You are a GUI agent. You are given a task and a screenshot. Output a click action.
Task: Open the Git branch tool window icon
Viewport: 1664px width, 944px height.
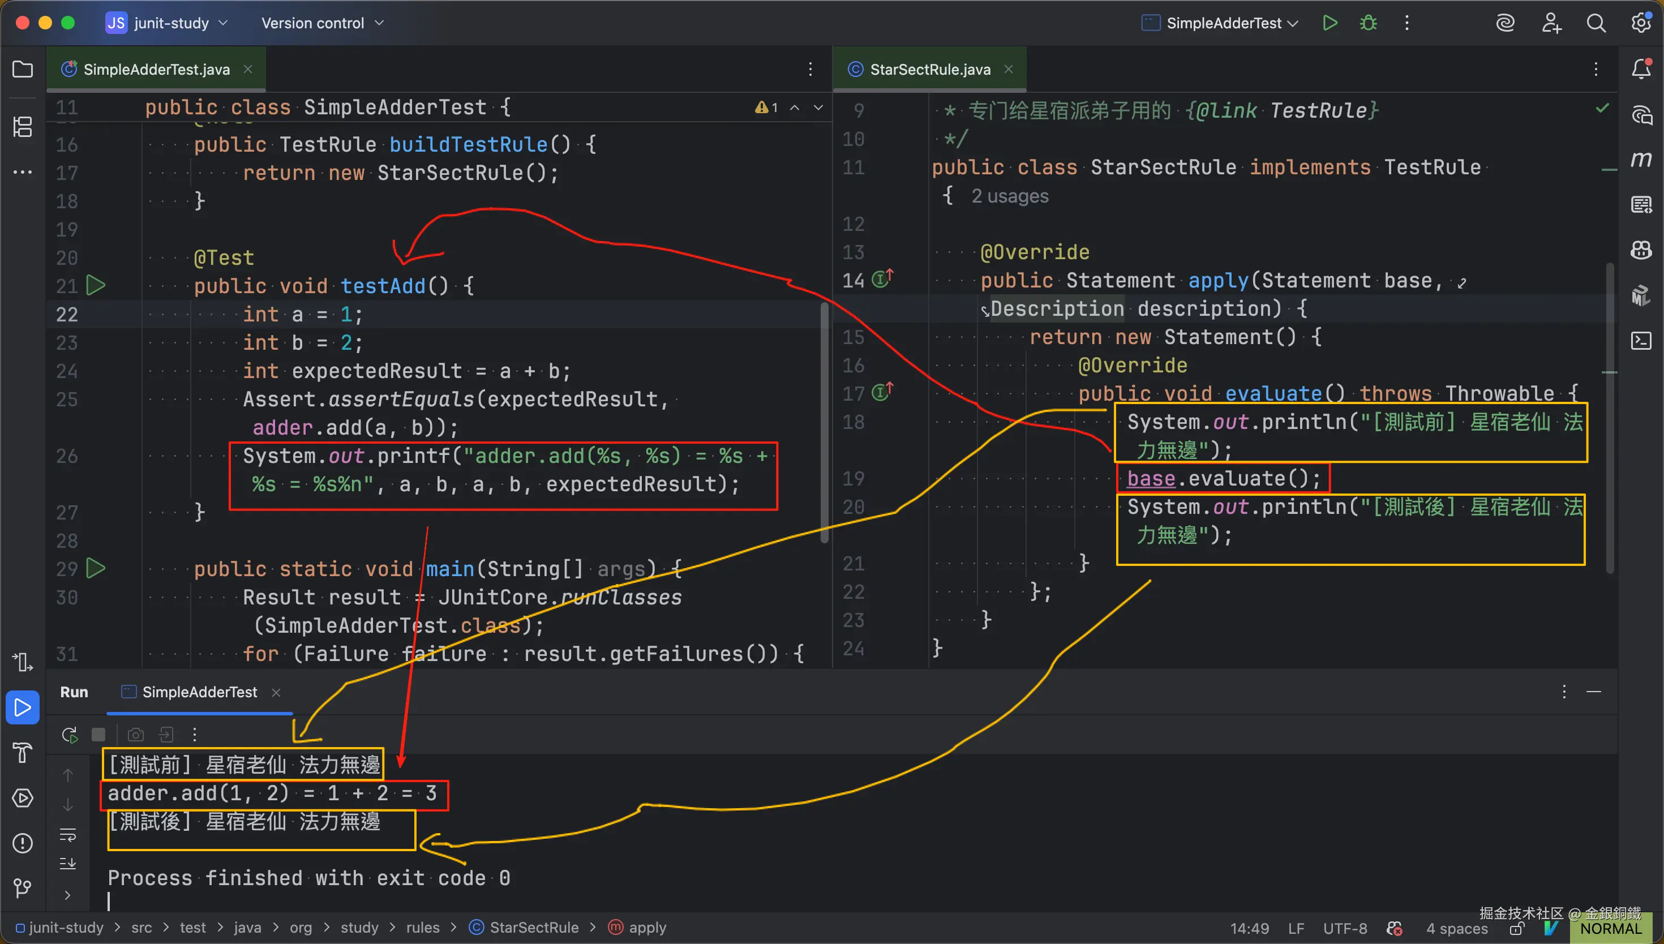[23, 887]
